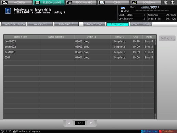This screenshot has width=177, height=133.
Task: Click the blue information icon
Action: point(8,11)
